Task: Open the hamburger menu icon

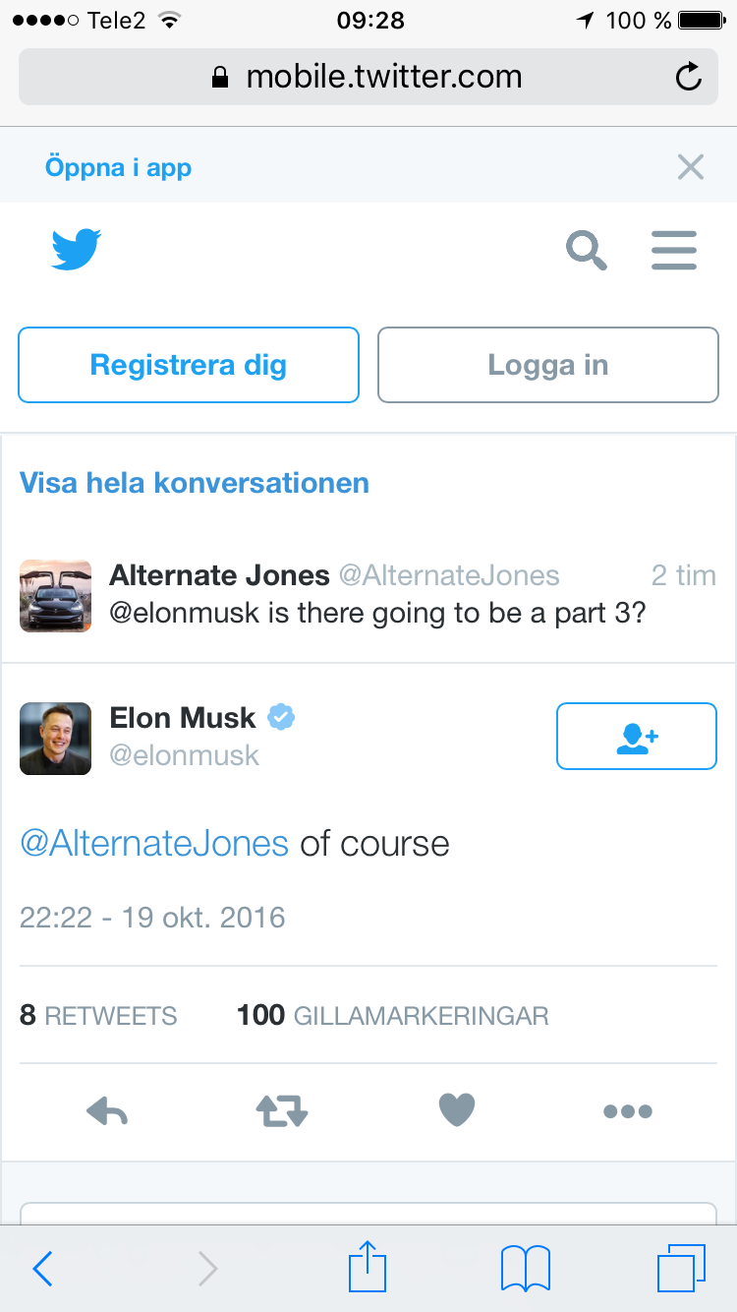Action: (x=674, y=250)
